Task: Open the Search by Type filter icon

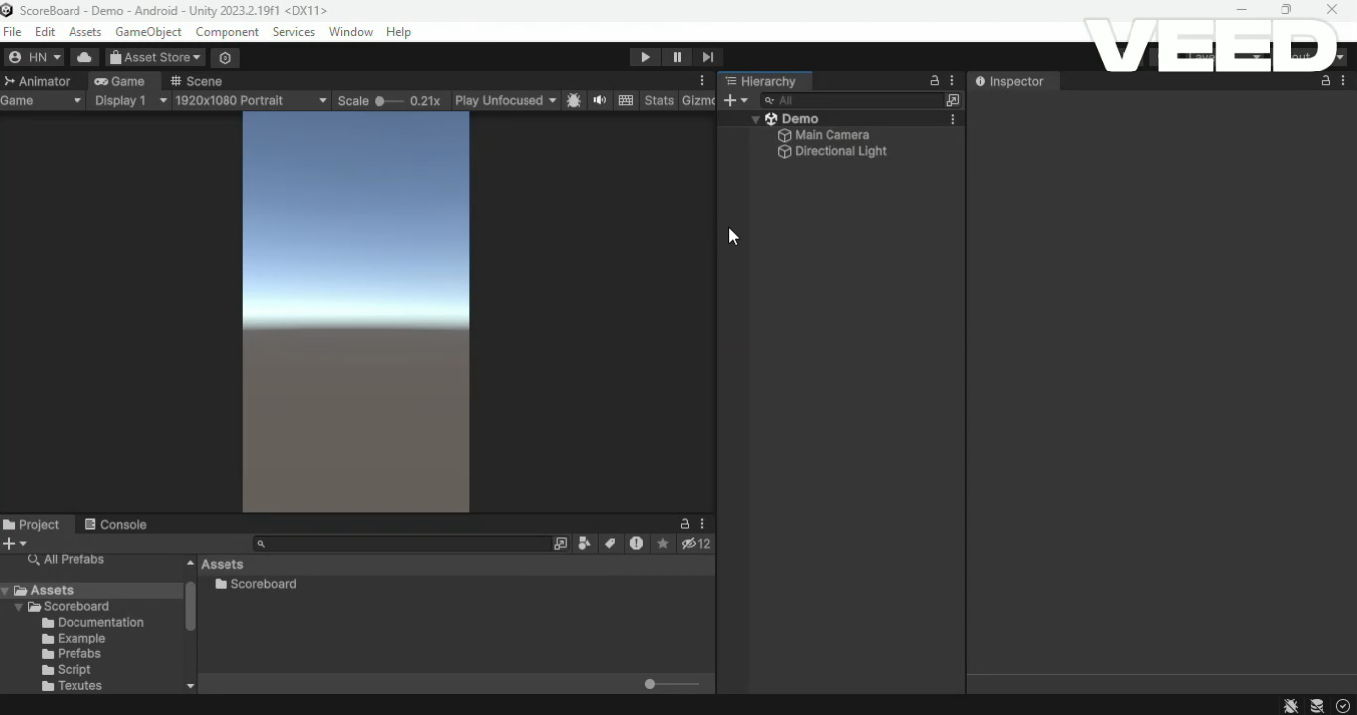Action: (x=584, y=543)
